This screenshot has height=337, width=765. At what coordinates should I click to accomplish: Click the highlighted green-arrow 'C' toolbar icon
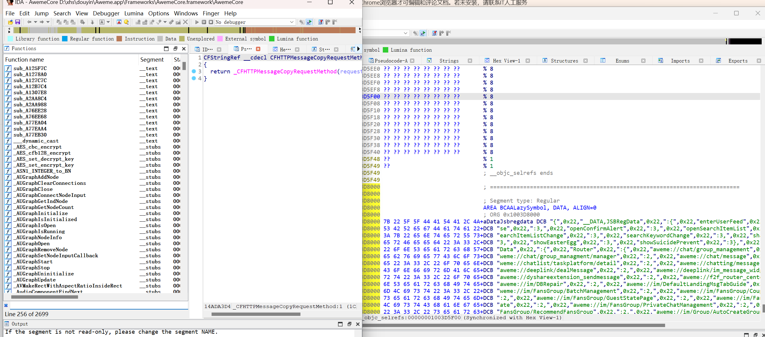point(309,22)
